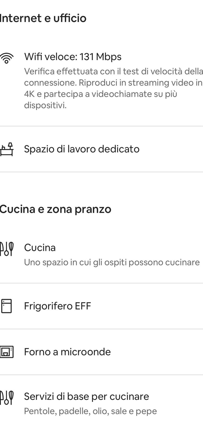The image size is (203, 426).
Task: Tap the '4K' streaming line in Wifi details
Action: point(100,94)
